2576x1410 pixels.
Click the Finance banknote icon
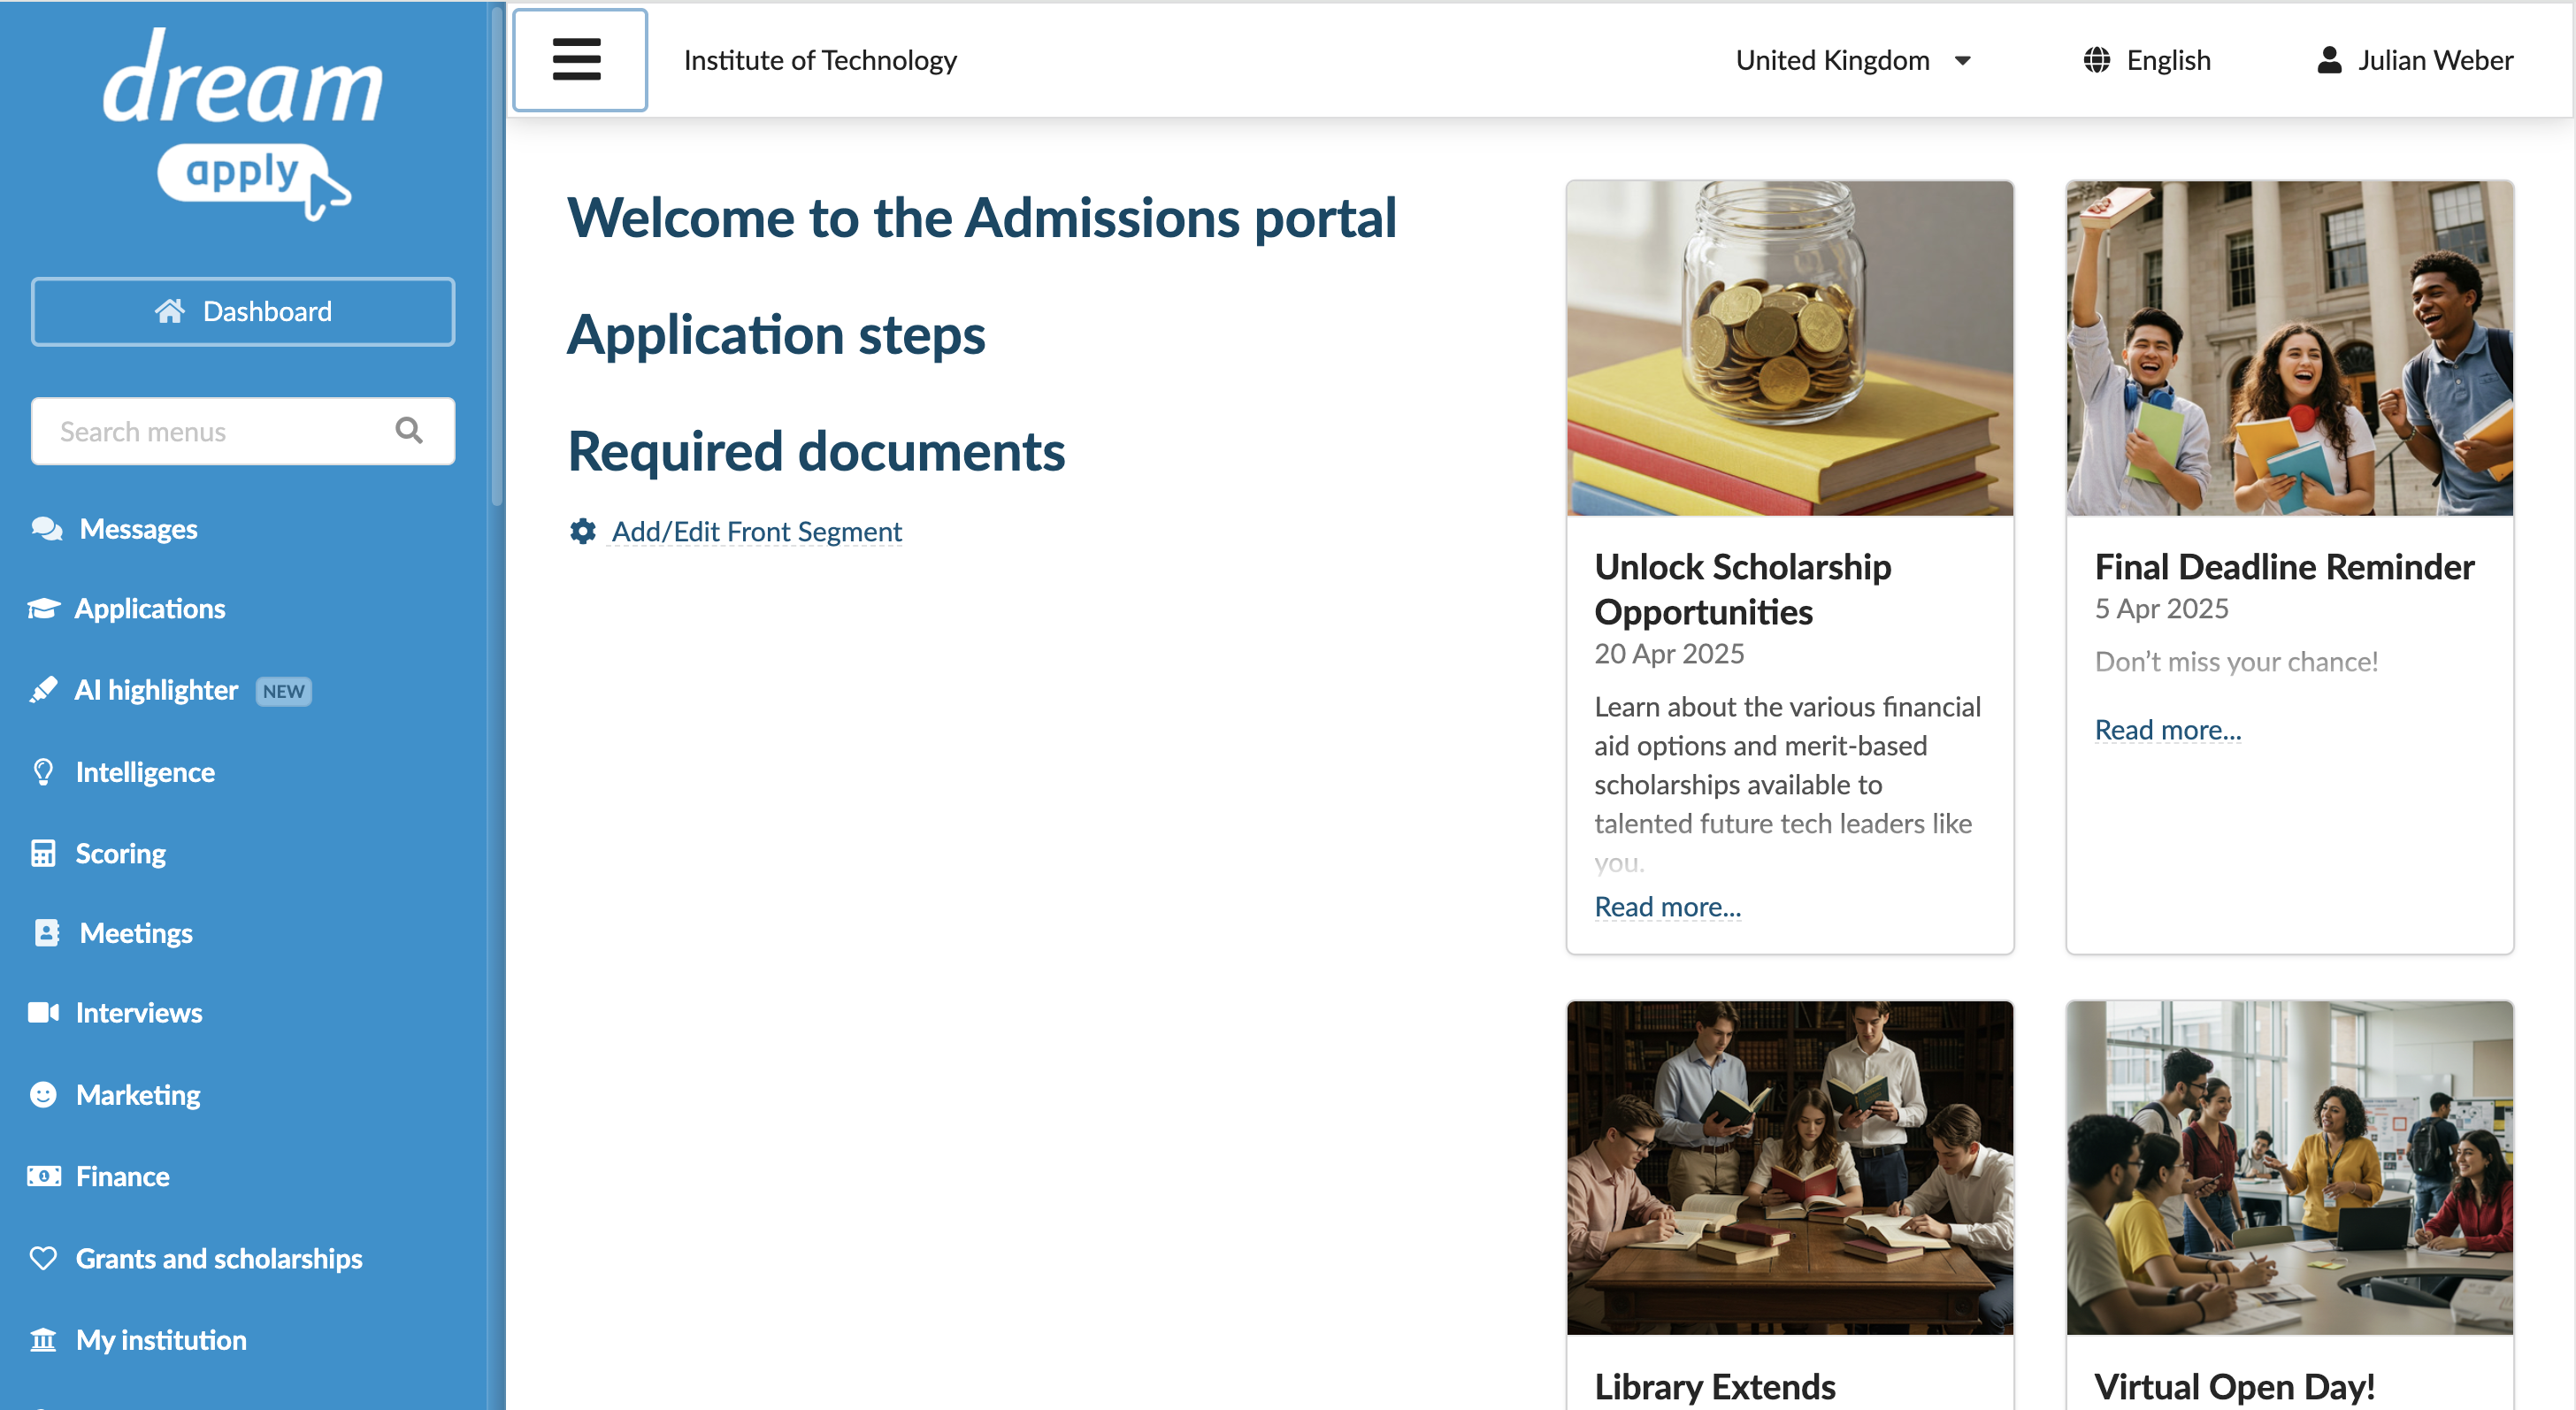pos(43,1177)
